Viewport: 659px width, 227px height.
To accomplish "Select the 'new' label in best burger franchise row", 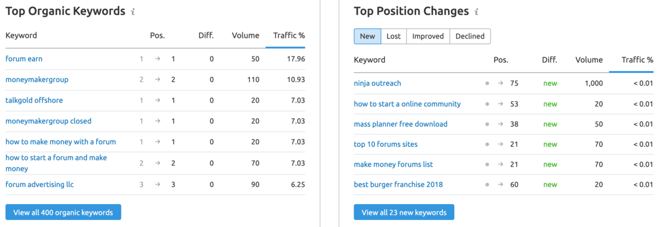I will pyautogui.click(x=550, y=185).
